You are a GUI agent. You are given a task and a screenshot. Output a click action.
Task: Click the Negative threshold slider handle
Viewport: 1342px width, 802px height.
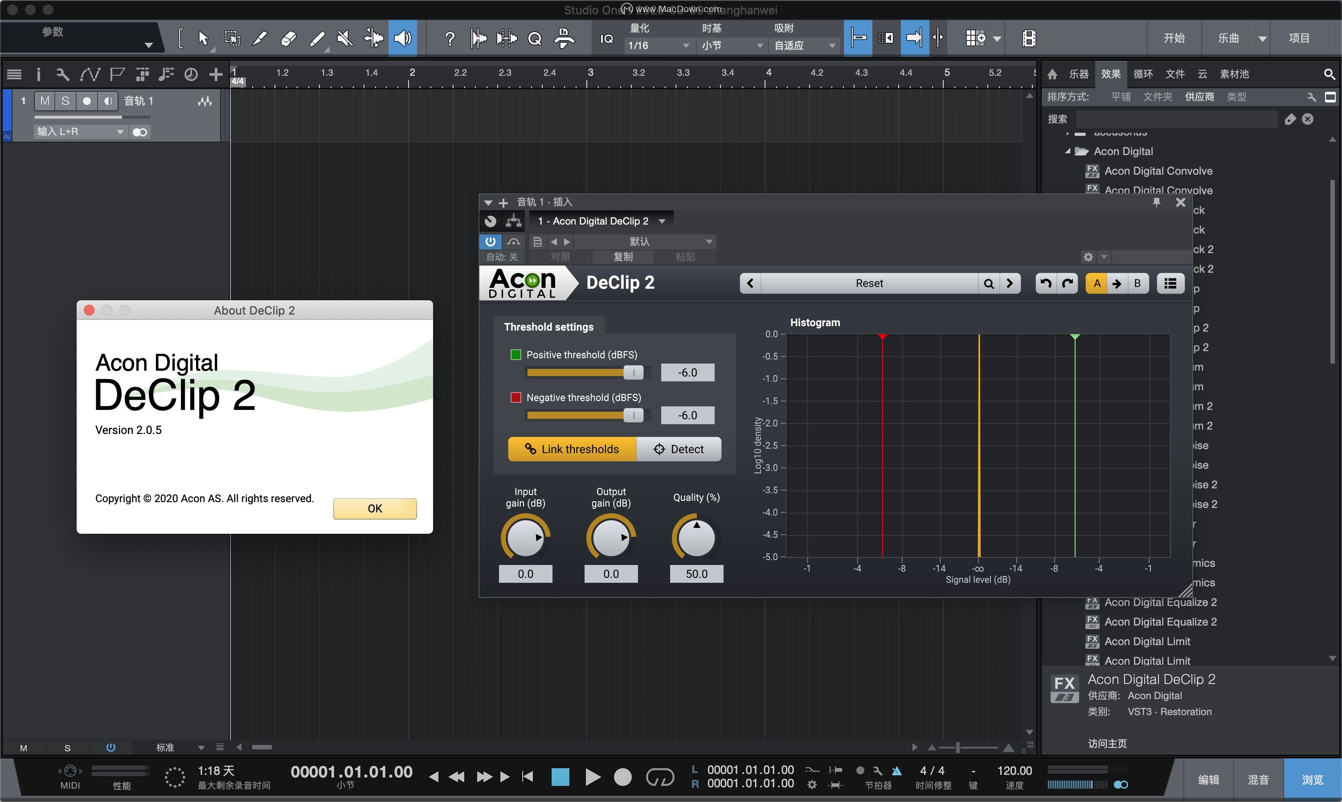[x=633, y=415]
